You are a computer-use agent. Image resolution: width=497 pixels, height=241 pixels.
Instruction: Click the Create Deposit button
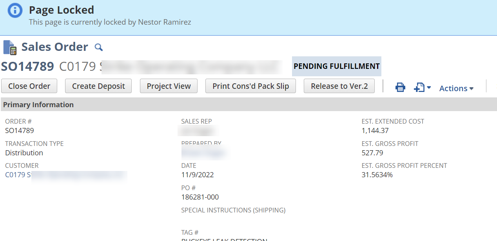click(98, 86)
